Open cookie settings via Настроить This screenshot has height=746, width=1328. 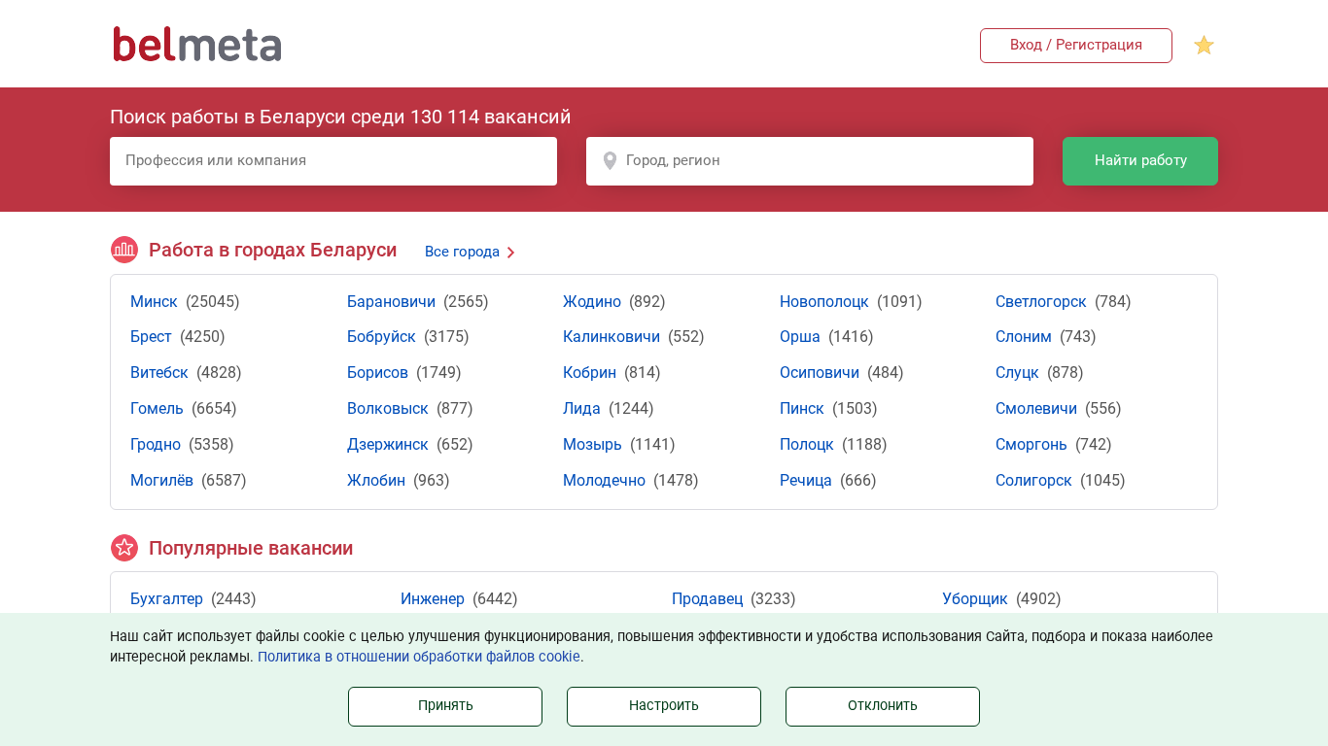point(664,706)
